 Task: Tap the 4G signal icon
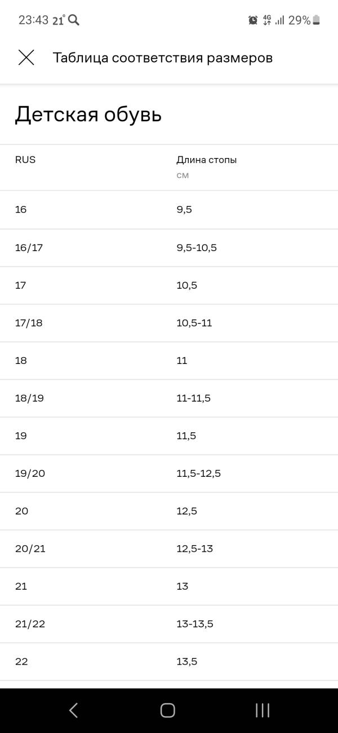point(267,20)
